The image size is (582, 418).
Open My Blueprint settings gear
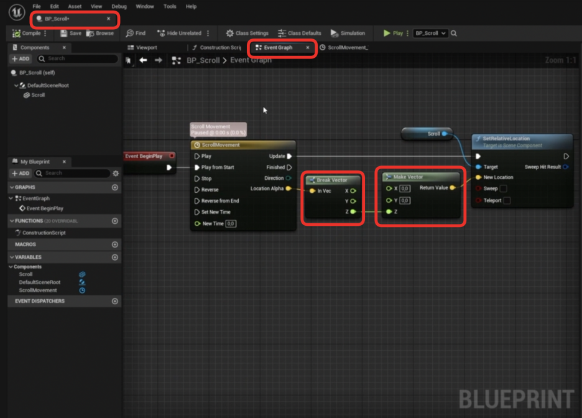pyautogui.click(x=116, y=174)
